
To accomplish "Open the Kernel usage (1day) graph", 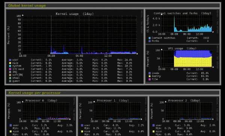I will point(75,47).
